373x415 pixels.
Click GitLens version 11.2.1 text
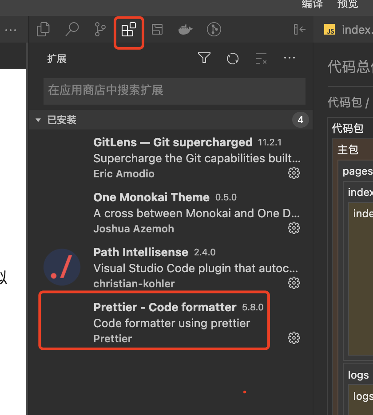[x=270, y=143]
